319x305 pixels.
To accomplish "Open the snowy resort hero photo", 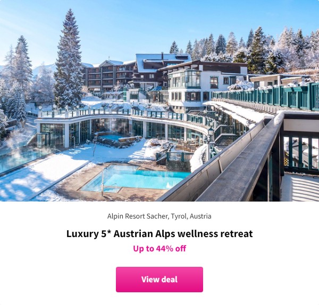I will 159,101.
